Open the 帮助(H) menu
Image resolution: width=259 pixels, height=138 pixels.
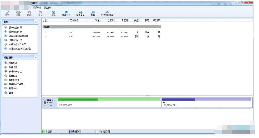pos(49,7)
